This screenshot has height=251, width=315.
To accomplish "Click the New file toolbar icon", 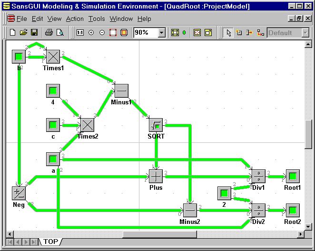I will (x=13, y=33).
